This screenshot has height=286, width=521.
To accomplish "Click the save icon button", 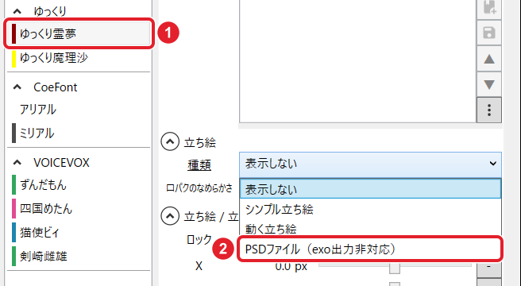I will [x=489, y=33].
